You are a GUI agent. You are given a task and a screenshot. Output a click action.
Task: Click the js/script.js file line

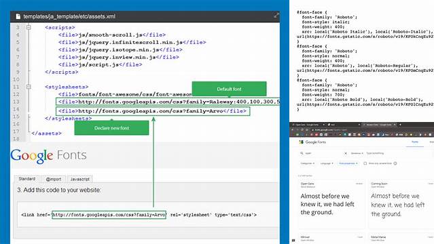[x=100, y=64]
